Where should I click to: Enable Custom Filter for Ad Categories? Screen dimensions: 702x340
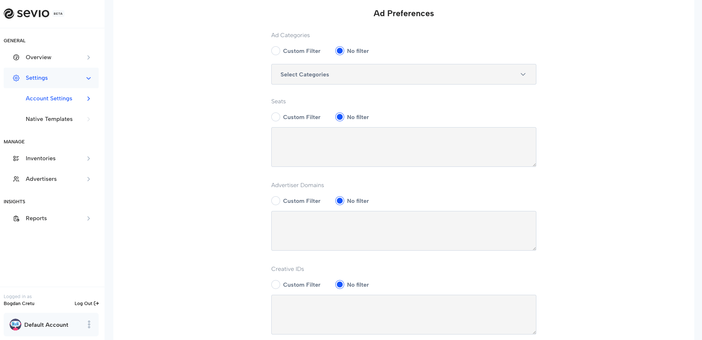(275, 51)
